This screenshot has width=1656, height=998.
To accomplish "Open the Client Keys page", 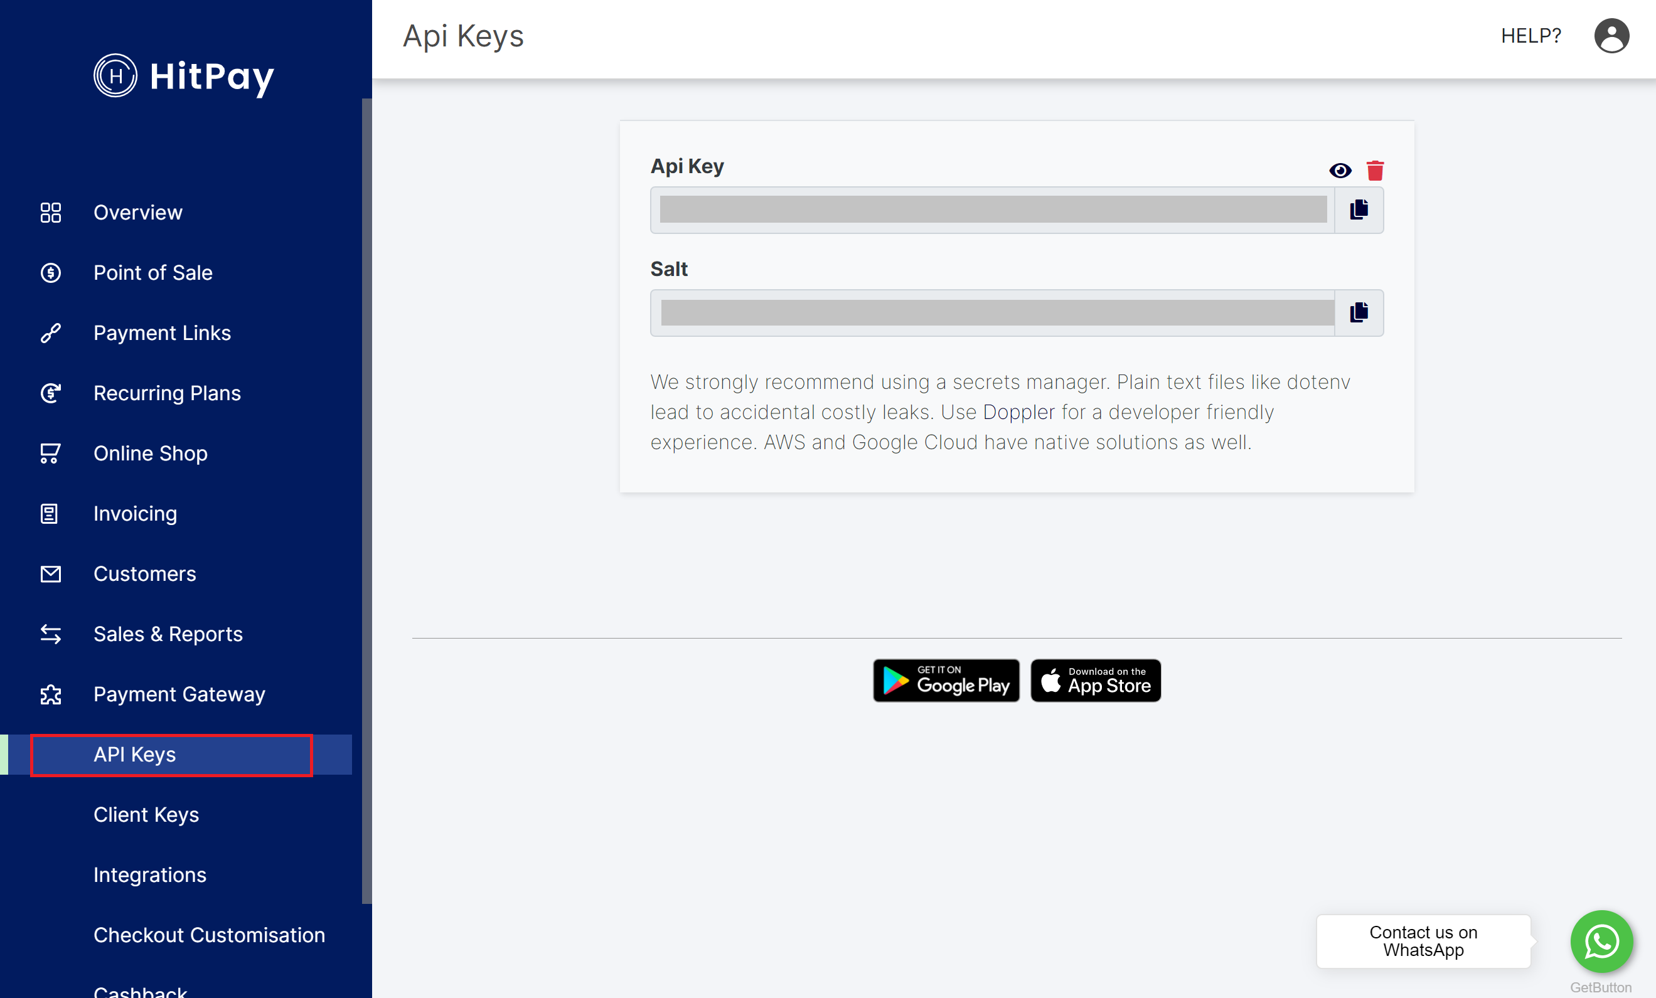I will [x=146, y=815].
